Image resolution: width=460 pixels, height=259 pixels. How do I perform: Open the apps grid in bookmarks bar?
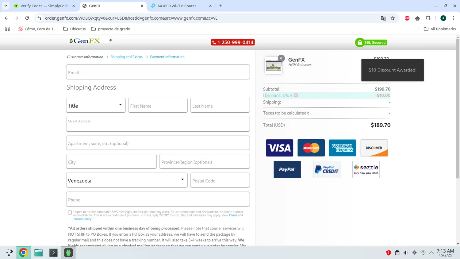click(7, 29)
